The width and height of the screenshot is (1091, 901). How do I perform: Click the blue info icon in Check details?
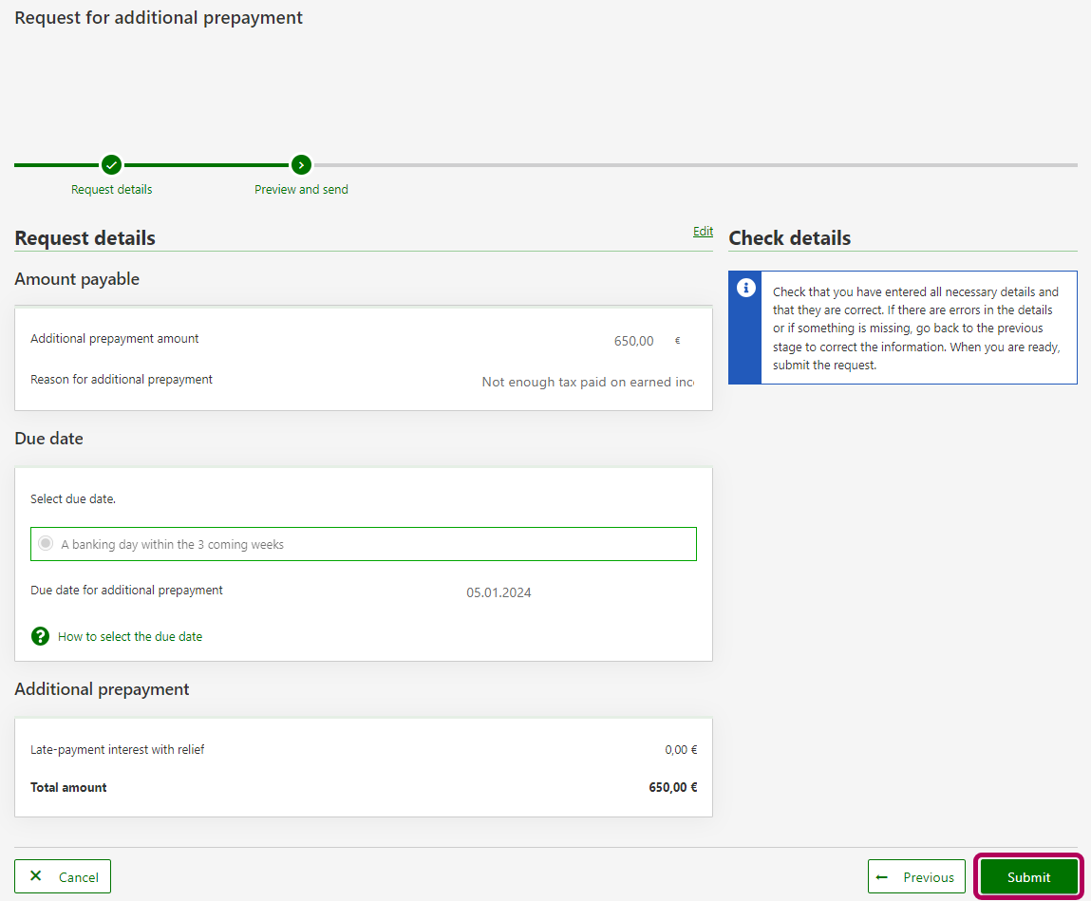tap(745, 288)
